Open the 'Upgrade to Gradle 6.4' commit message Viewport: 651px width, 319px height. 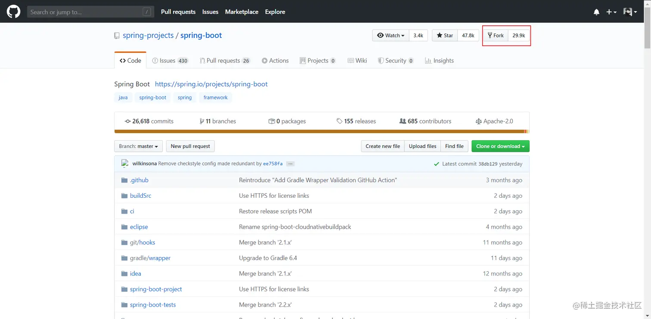(x=268, y=258)
